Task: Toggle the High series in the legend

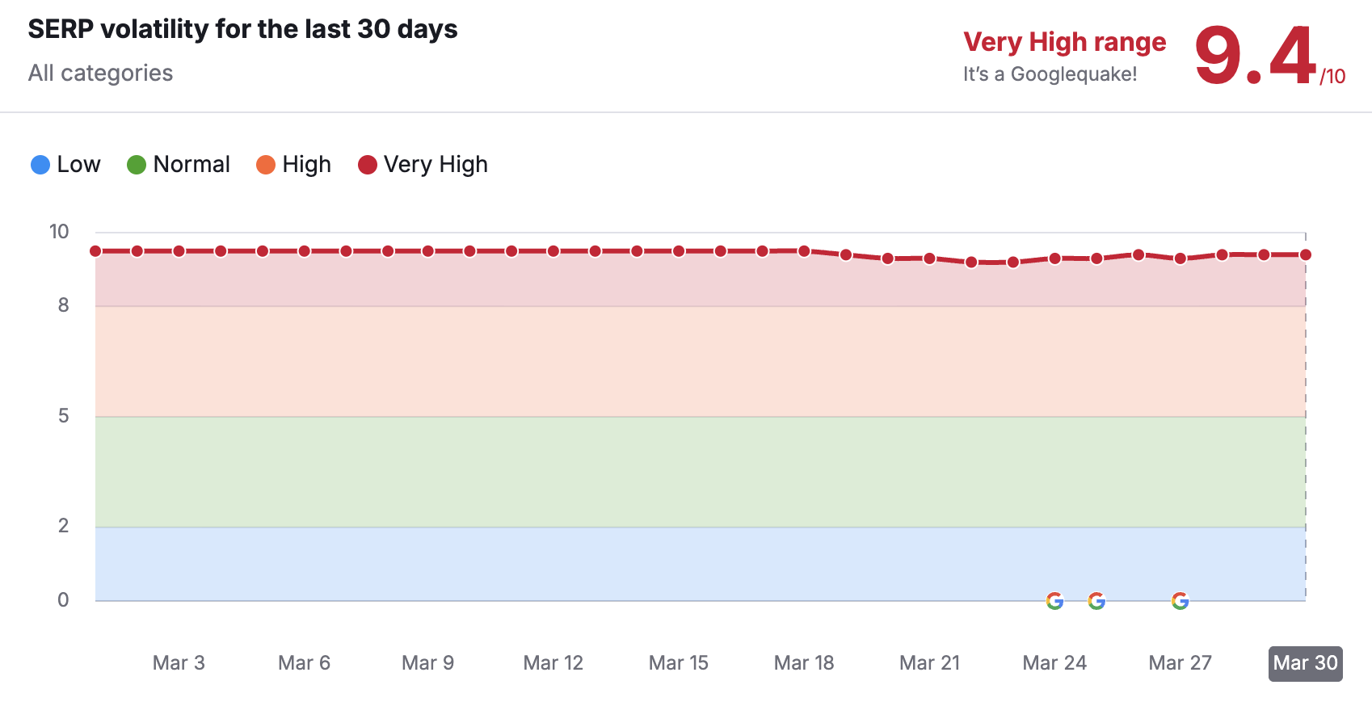Action: click(293, 165)
